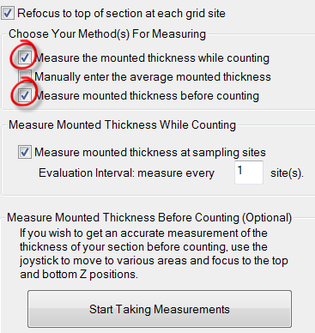This screenshot has width=315, height=333.
Task: Click the Evaluation Interval number field
Action: point(249,173)
